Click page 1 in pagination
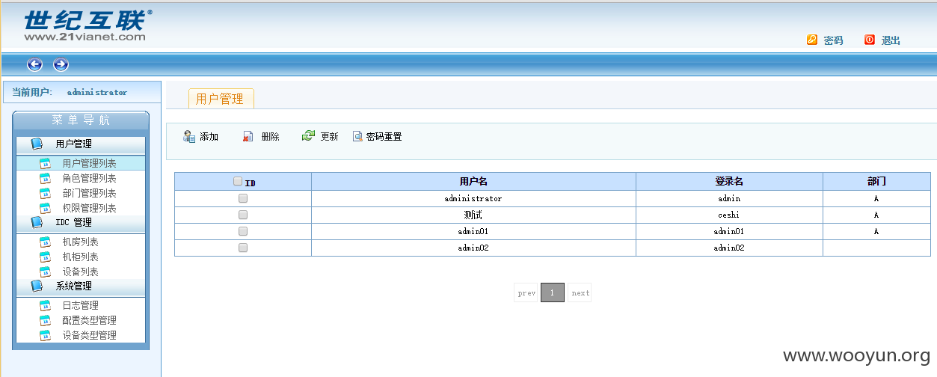 552,292
